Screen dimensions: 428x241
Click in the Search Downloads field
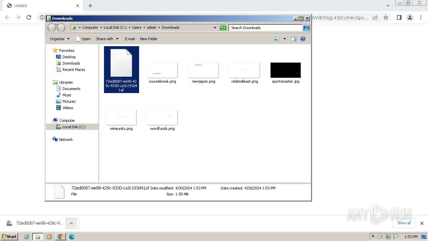(266, 28)
